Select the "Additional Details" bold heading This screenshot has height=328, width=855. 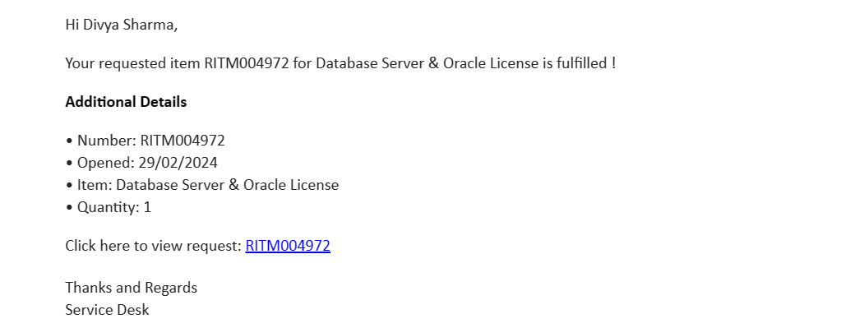pyautogui.click(x=126, y=102)
